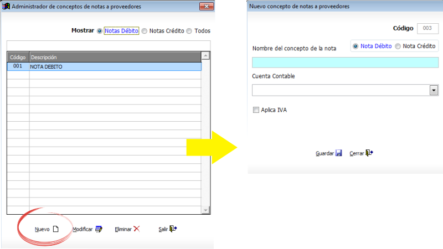
Task: Click the Nombre del concepto text field
Action: tap(345, 63)
